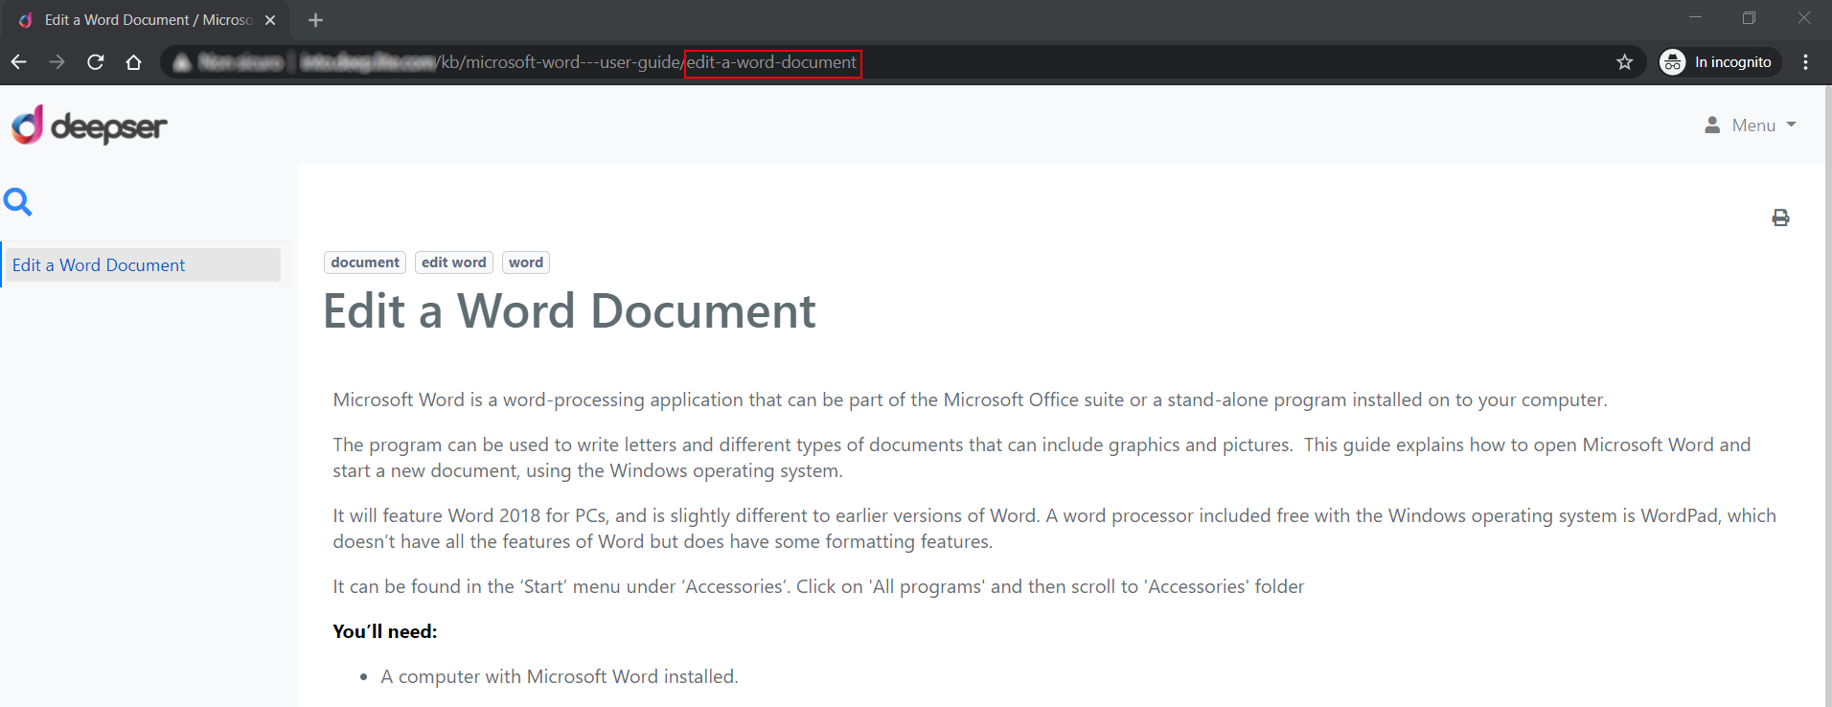1832x707 pixels.
Task: Open the incognito profile indicator
Action: 1720,62
